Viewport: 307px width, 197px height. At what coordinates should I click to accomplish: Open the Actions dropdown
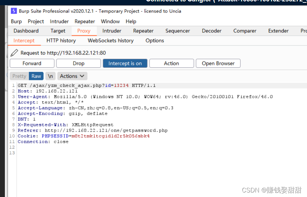coord(72,76)
